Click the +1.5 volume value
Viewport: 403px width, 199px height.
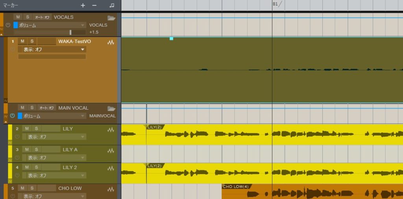(x=94, y=32)
